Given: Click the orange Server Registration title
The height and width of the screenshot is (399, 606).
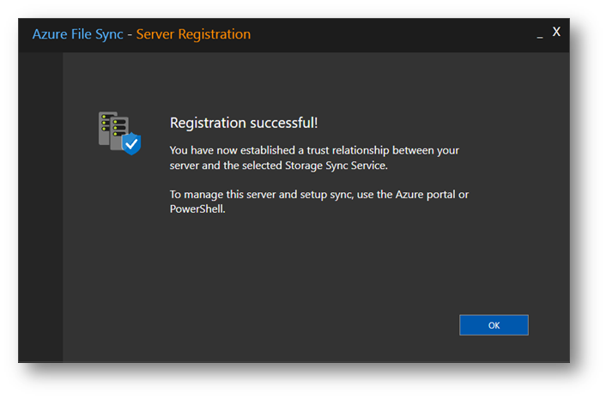Looking at the screenshot, I should click(x=193, y=34).
